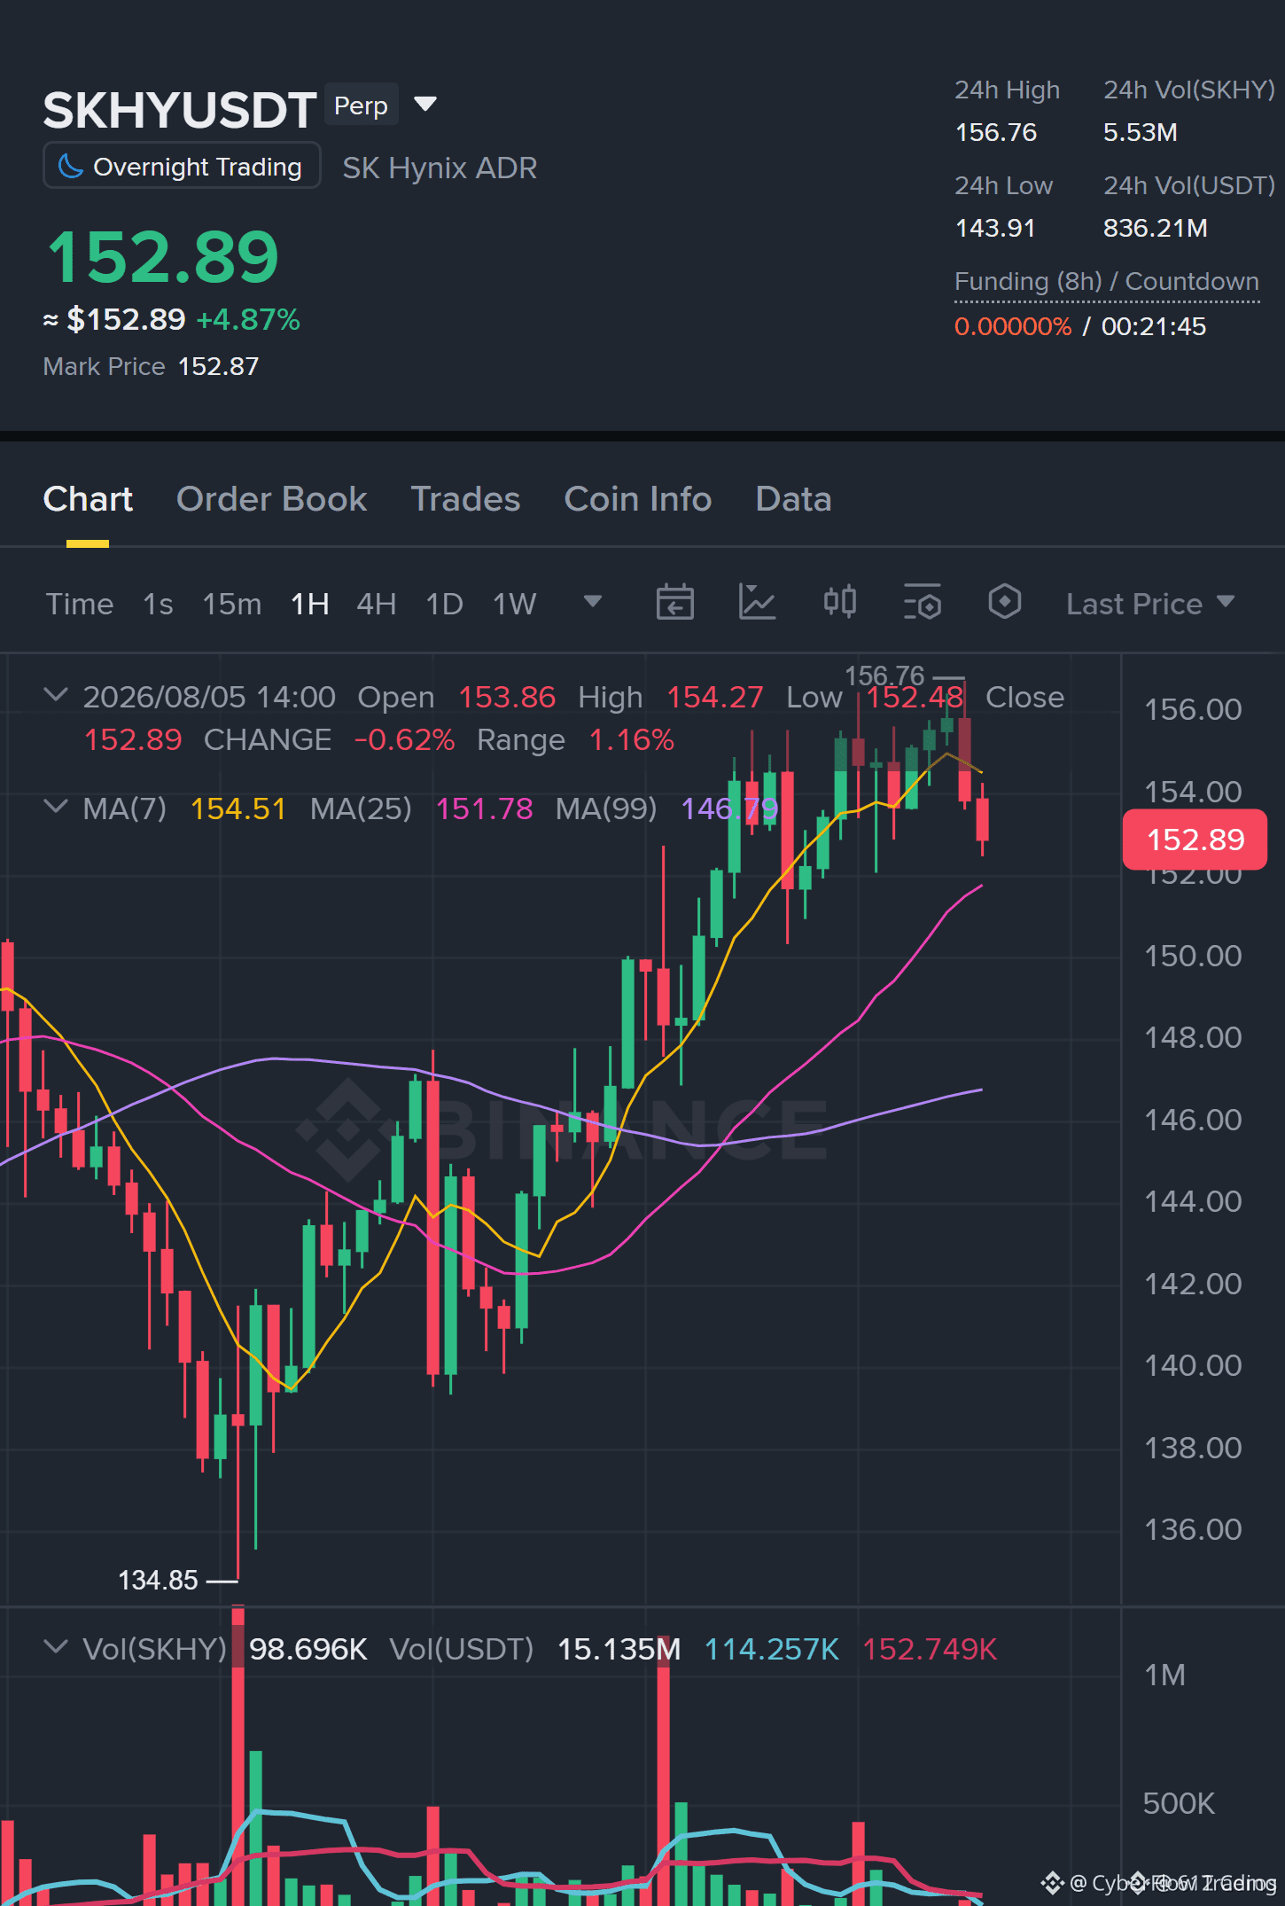Switch to the Order Book tab
Screen dimensions: 1285x1906
[x=271, y=499]
